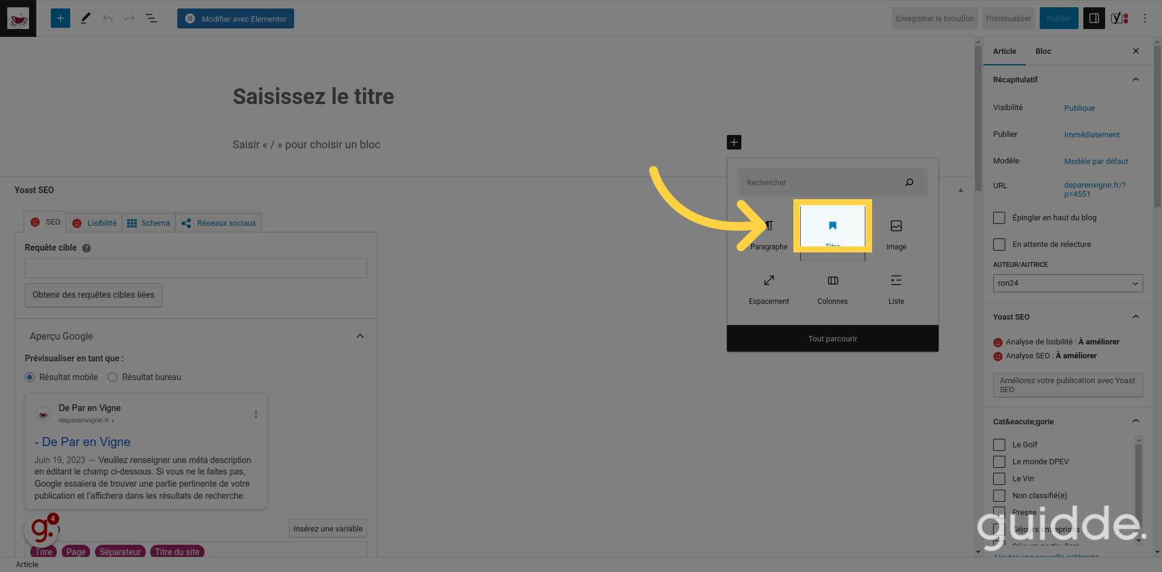Image resolution: width=1162 pixels, height=572 pixels.
Task: Click the Saisissez le titre field
Action: pyautogui.click(x=313, y=96)
